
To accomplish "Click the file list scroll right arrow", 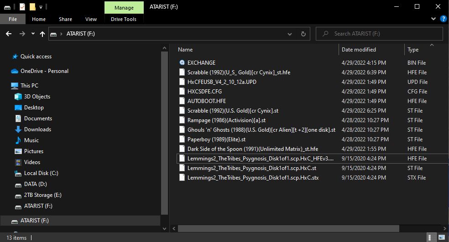I will pyautogui.click(x=445, y=229).
